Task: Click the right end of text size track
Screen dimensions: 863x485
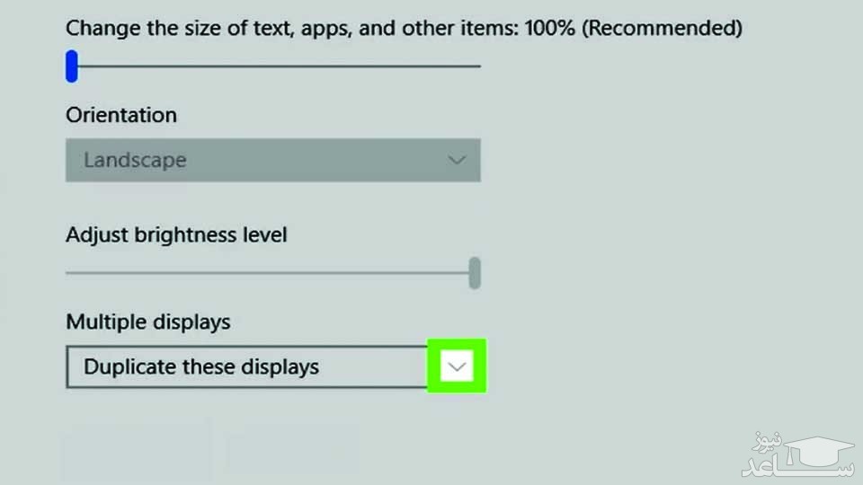Action: coord(476,66)
